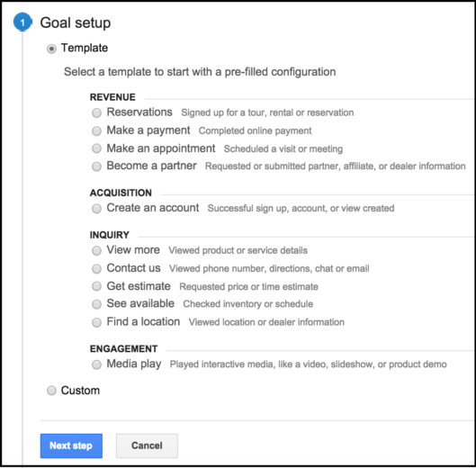Click the INQUIRY section label
The height and width of the screenshot is (468, 476).
click(109, 235)
